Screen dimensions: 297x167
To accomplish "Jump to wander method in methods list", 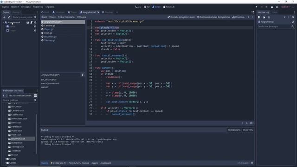I will click(45, 87).
